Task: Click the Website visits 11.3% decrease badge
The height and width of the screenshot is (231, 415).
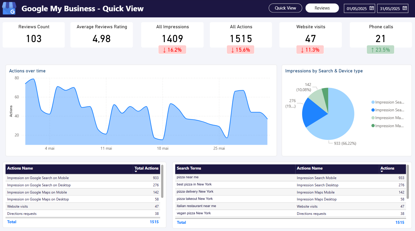Action: click(x=310, y=50)
